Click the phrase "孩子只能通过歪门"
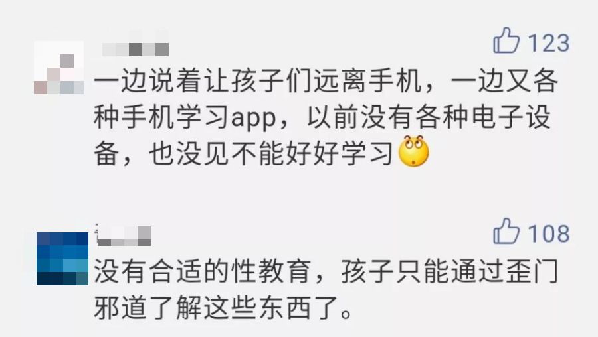This screenshot has width=598, height=337. click(x=450, y=271)
